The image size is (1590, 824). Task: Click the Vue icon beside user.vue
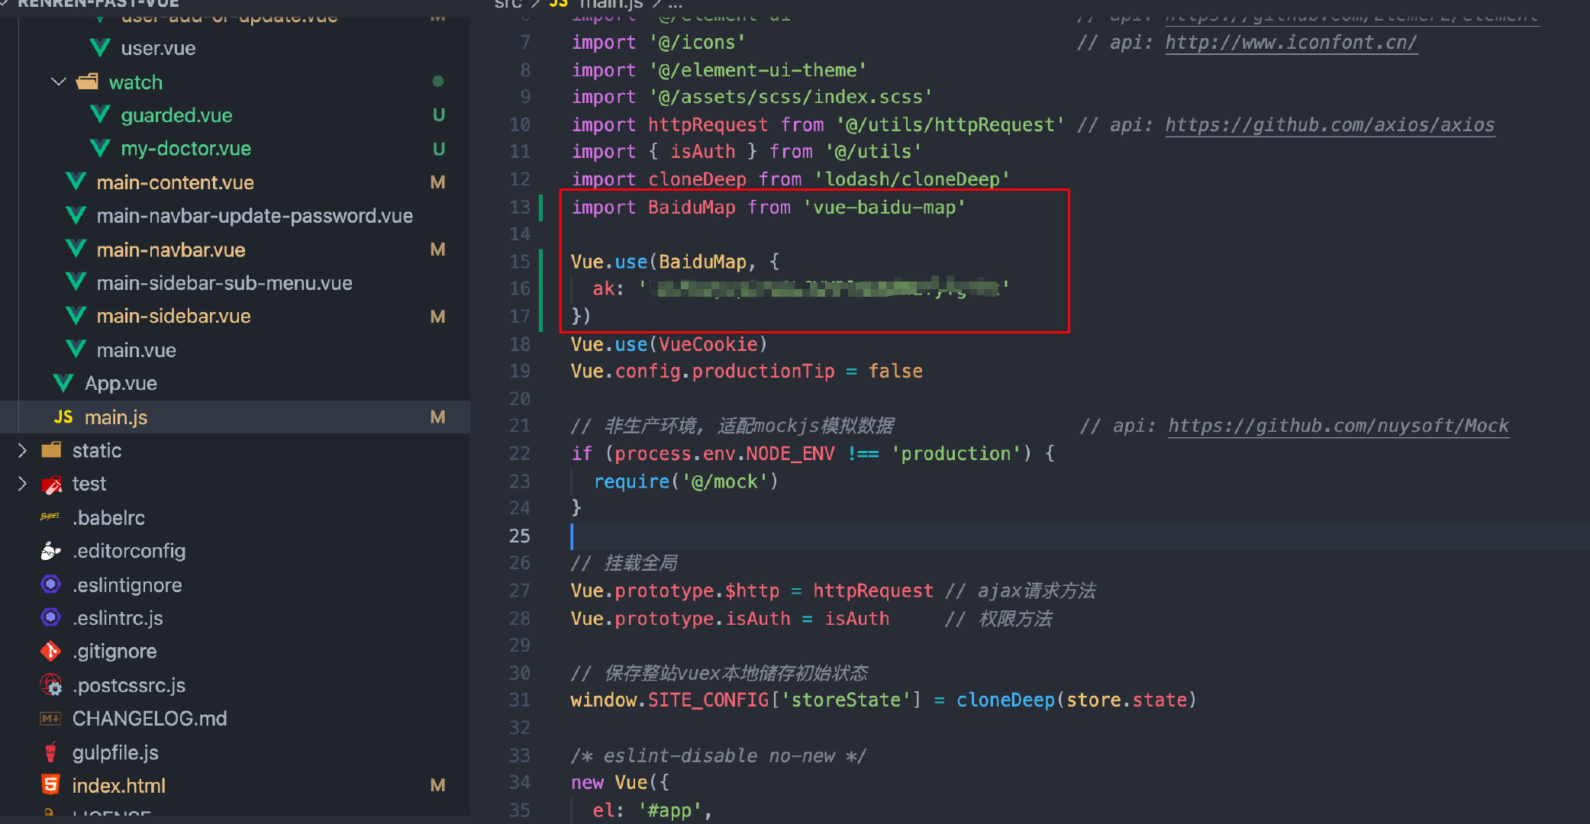(x=100, y=48)
